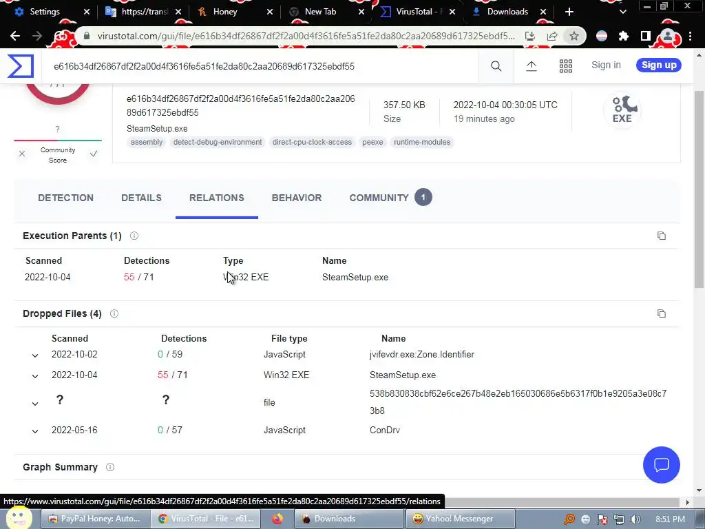The image size is (705, 529).
Task: Click the vertical page scrollbar
Action: coord(699,189)
